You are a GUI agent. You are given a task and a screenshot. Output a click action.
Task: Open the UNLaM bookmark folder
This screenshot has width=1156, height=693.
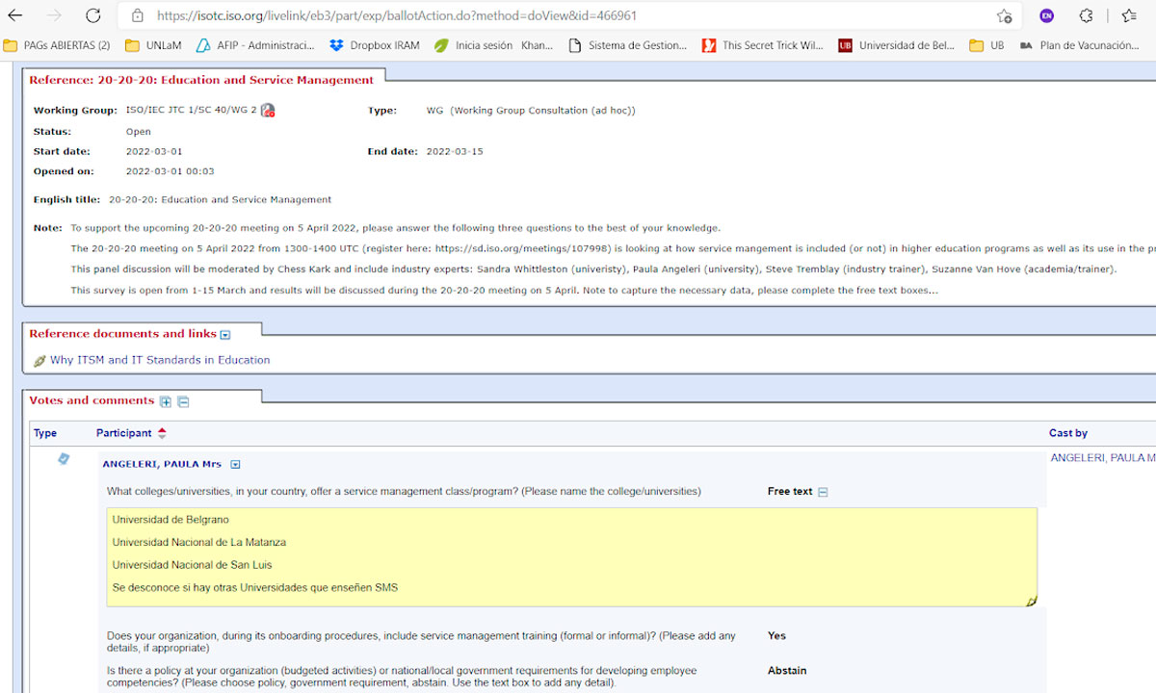click(x=154, y=45)
